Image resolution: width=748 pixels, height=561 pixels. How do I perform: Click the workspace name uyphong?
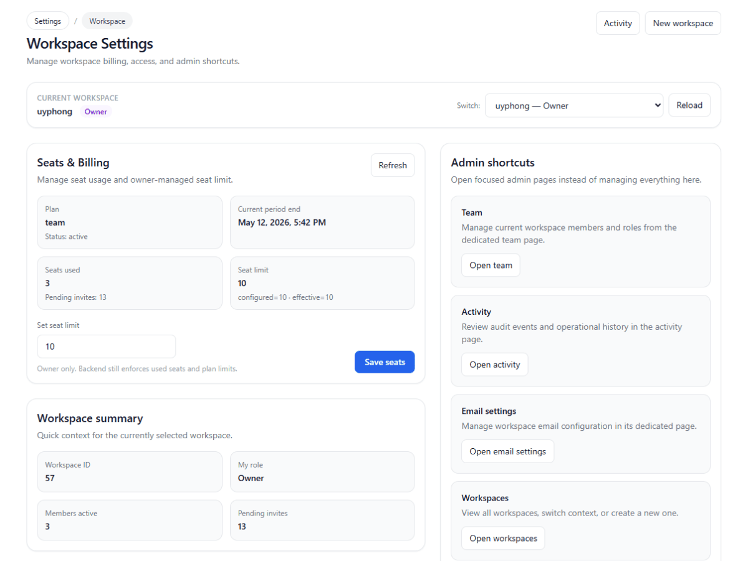coord(55,112)
